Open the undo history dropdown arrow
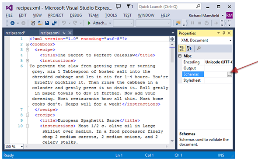 tap(70, 23)
